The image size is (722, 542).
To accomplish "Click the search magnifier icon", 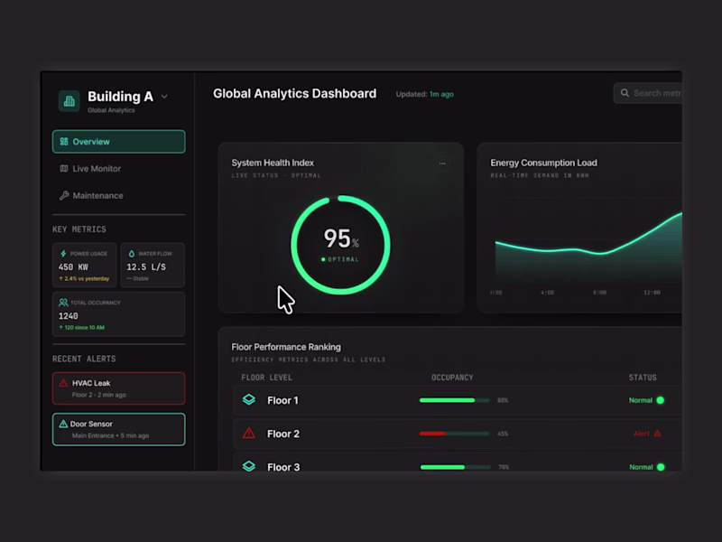I will coord(625,93).
